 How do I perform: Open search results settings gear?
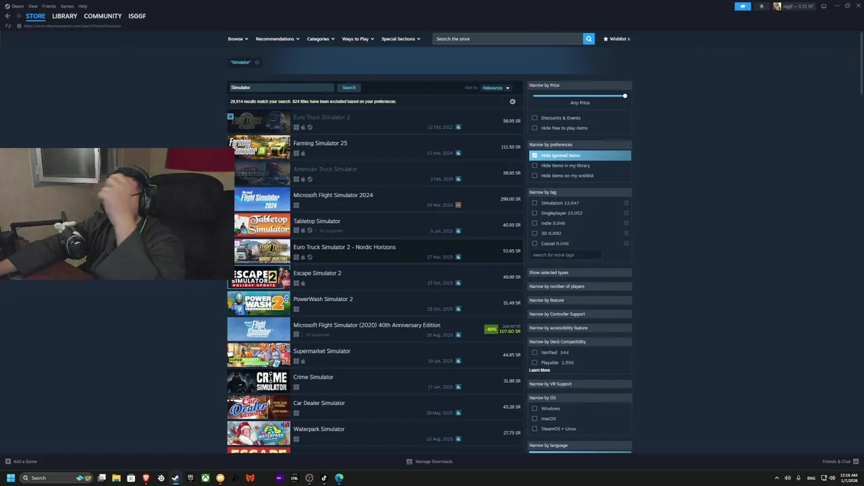512,101
